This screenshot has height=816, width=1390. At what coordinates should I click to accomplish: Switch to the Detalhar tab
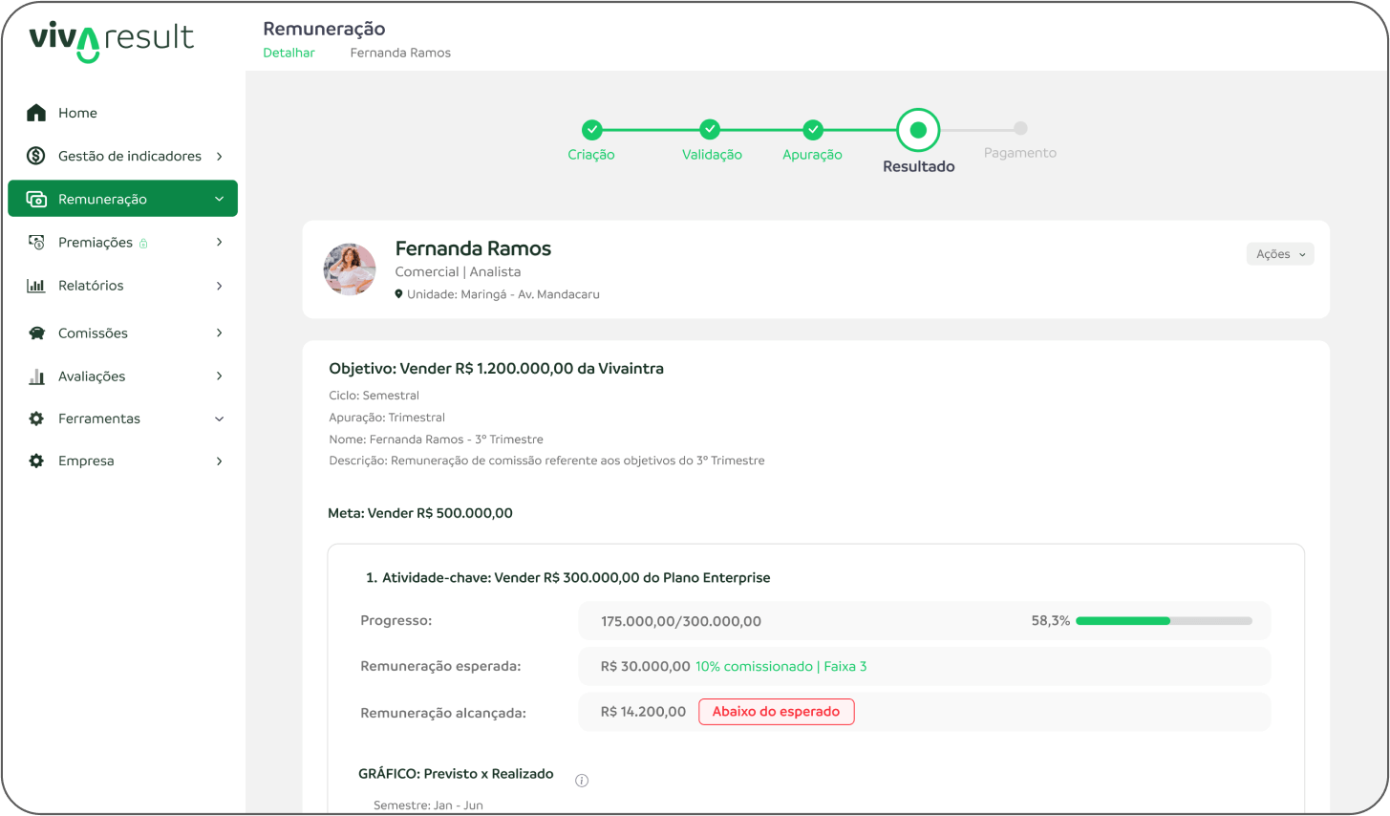[289, 54]
